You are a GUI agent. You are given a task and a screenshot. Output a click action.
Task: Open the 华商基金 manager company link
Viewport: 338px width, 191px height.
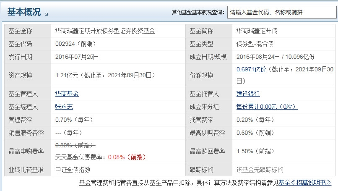67,94
